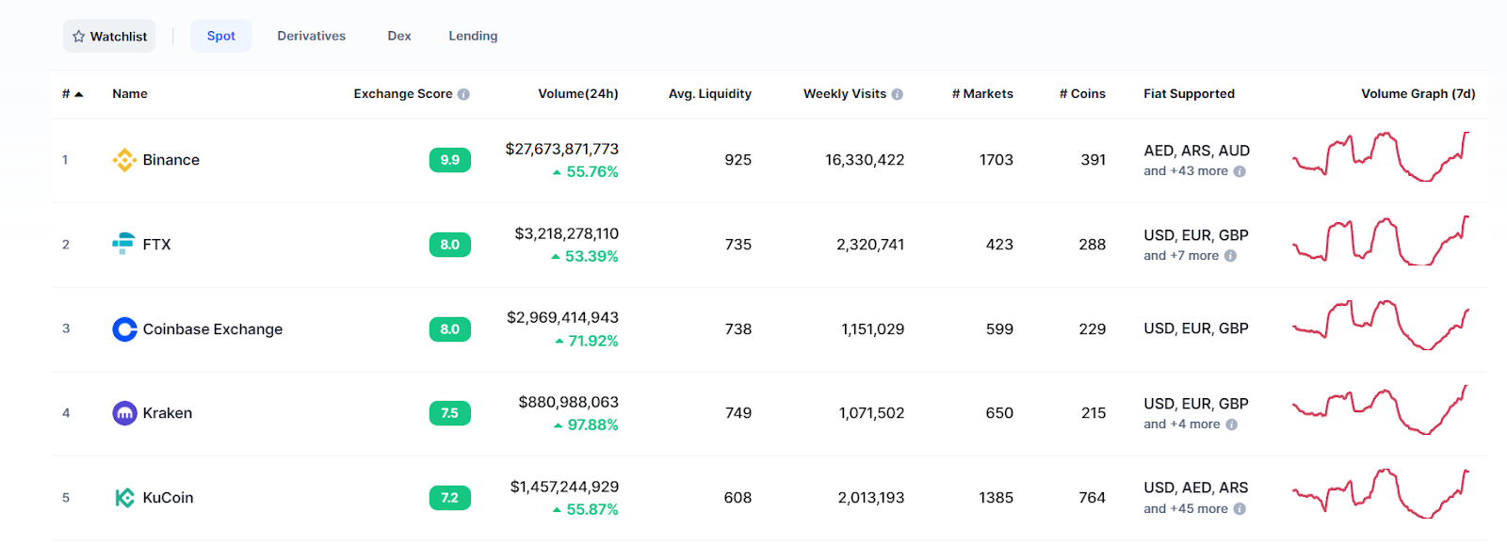Viewport: 1507px width, 544px height.
Task: Sort by # Coins column header
Action: pos(1082,94)
